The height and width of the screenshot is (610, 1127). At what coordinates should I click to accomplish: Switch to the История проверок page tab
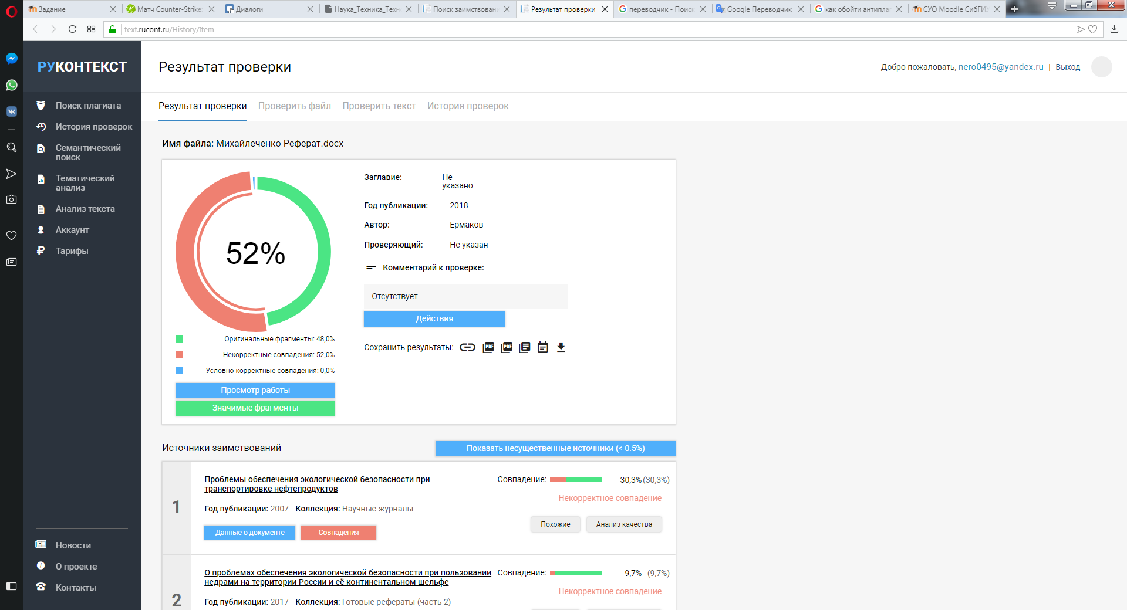pyautogui.click(x=468, y=106)
